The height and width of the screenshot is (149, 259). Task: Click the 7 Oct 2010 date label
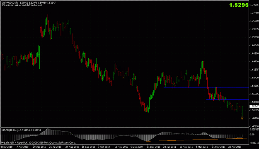(104, 147)
